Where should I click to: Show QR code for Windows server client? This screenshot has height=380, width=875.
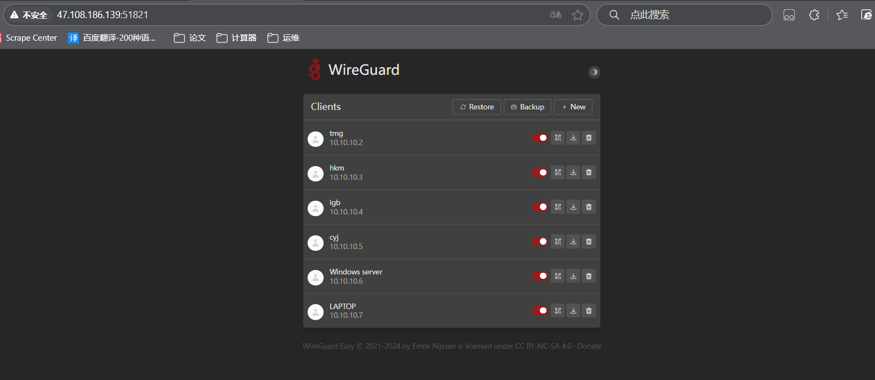point(558,276)
